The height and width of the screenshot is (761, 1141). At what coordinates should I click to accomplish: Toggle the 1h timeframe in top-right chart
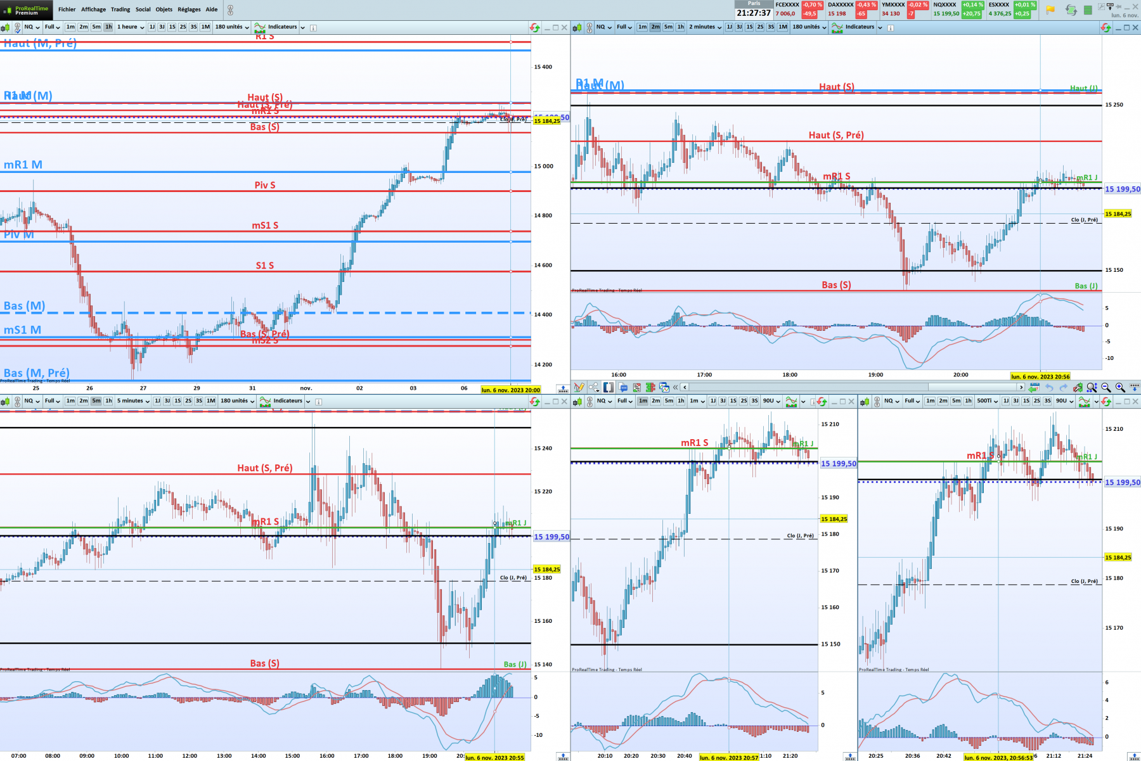[x=680, y=27]
